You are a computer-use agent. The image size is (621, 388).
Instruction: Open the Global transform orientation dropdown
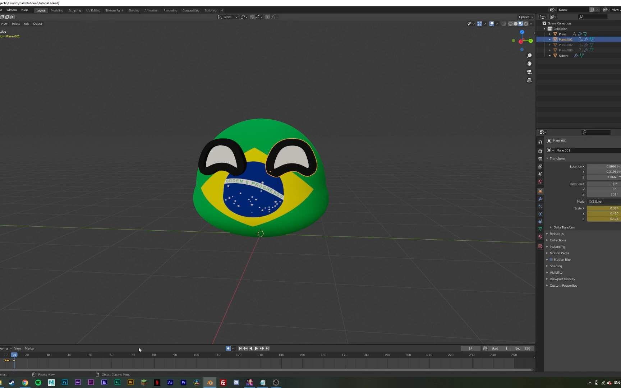coord(228,17)
